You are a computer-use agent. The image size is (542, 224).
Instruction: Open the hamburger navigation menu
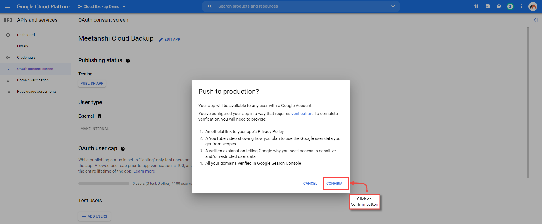(8, 6)
